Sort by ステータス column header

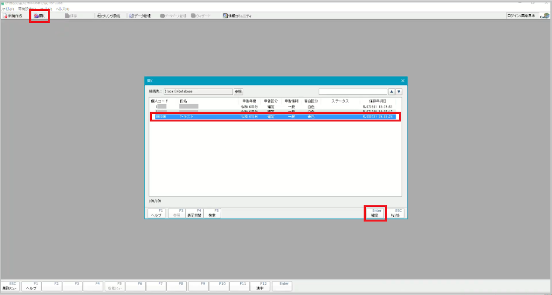click(x=340, y=101)
